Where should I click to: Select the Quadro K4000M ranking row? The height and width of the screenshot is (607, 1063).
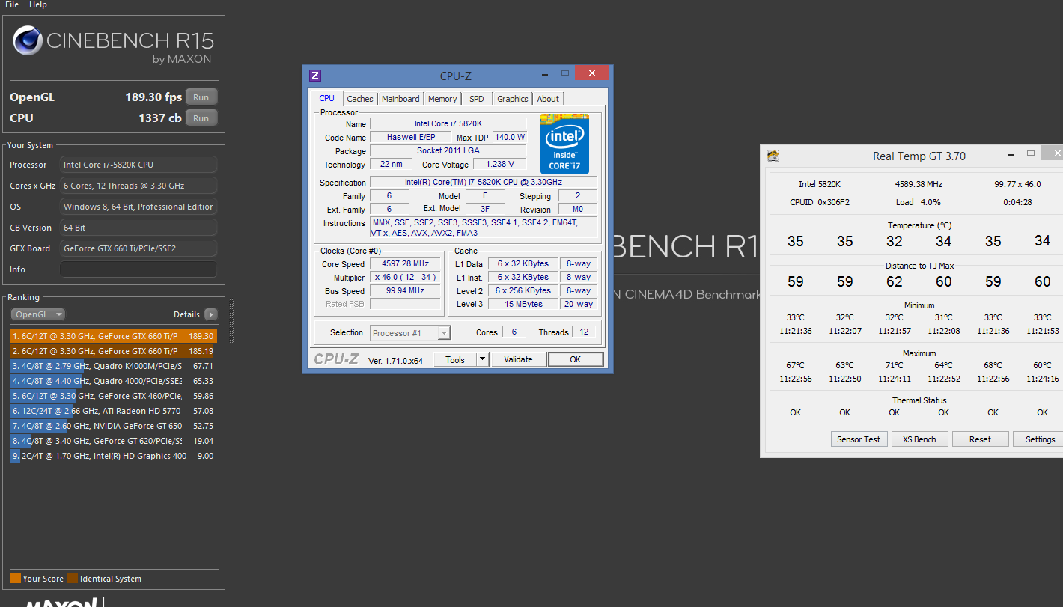[x=113, y=366]
